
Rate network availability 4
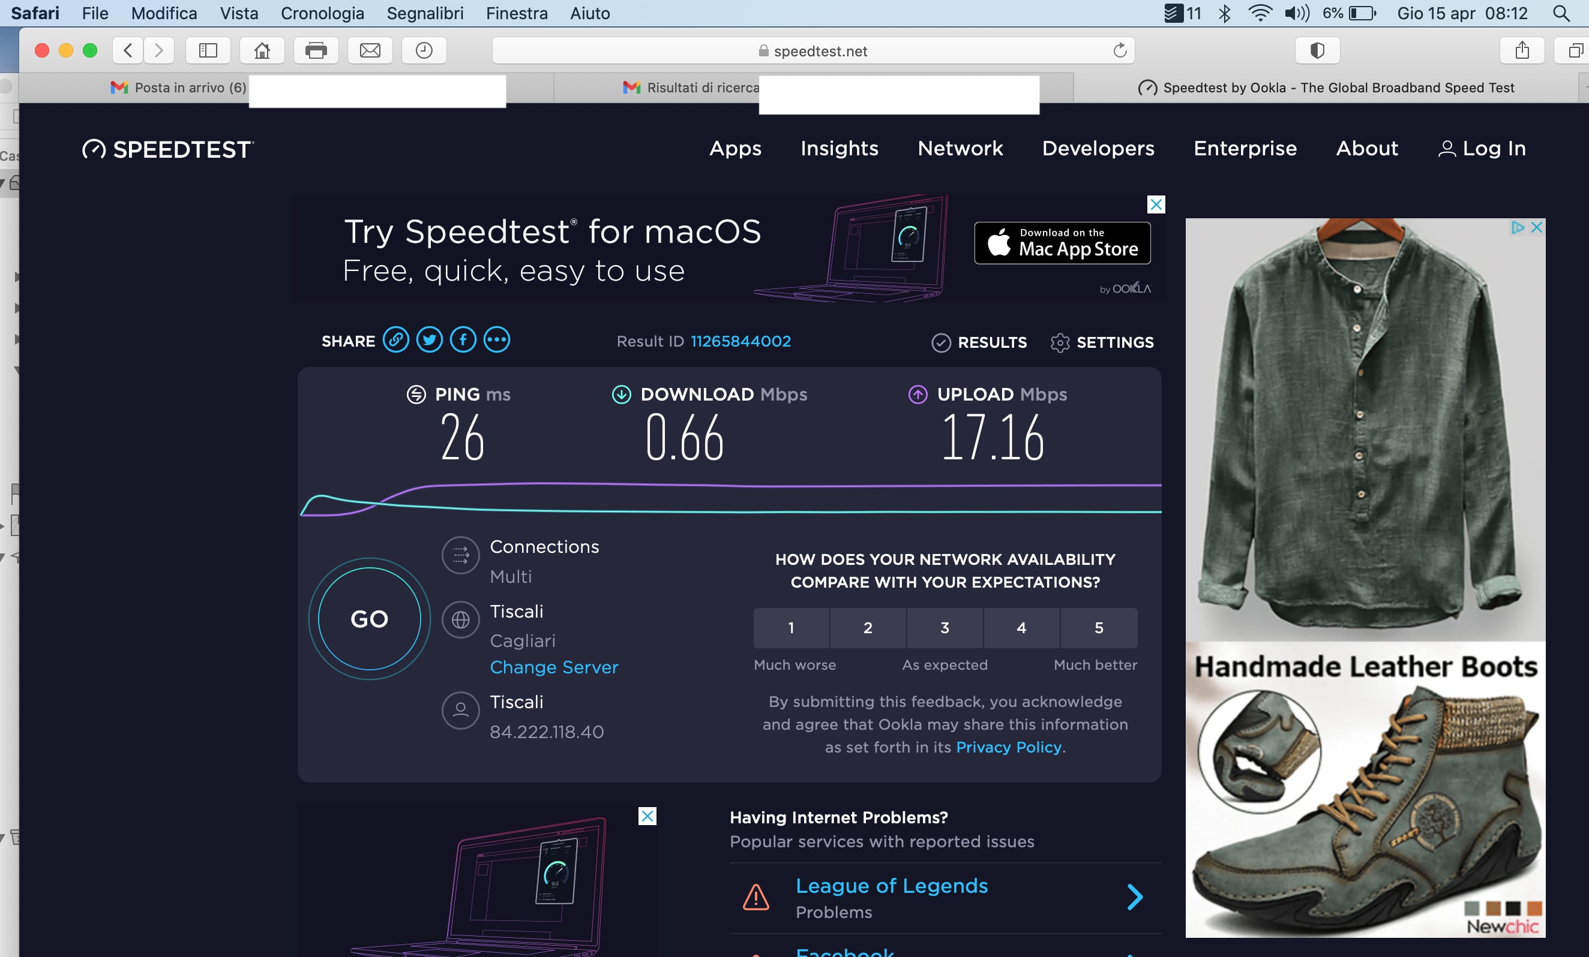1021,628
